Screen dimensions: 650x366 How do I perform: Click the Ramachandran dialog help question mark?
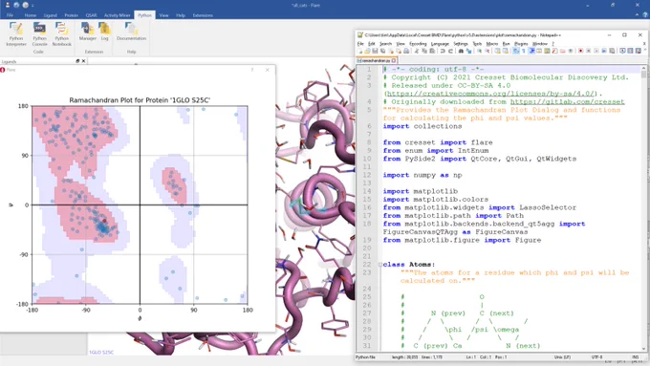(252, 70)
